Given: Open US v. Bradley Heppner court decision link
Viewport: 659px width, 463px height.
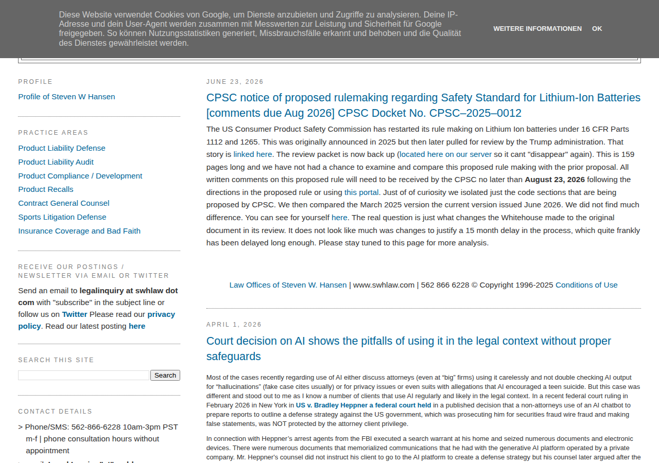Looking at the screenshot, I should tap(363, 405).
